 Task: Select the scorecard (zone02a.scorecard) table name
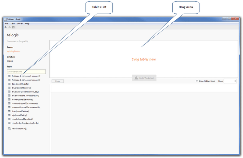click(x=25, y=103)
